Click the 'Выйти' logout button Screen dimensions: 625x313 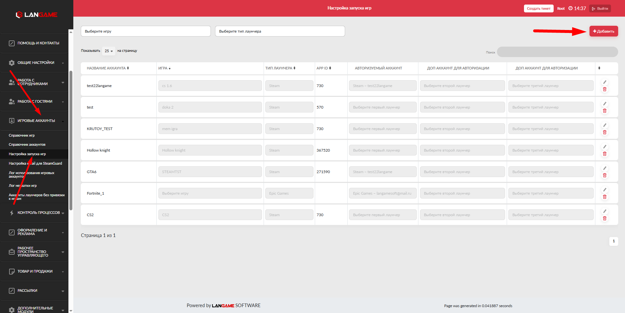[x=600, y=8]
